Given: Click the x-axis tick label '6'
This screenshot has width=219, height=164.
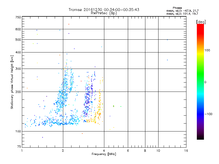Looking at the screenshot, I should tap(128, 151).
